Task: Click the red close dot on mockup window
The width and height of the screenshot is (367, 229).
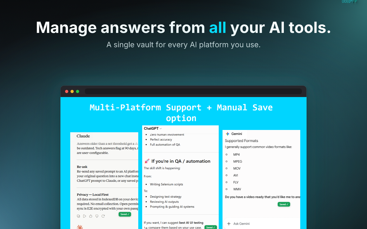Action: coord(67,91)
